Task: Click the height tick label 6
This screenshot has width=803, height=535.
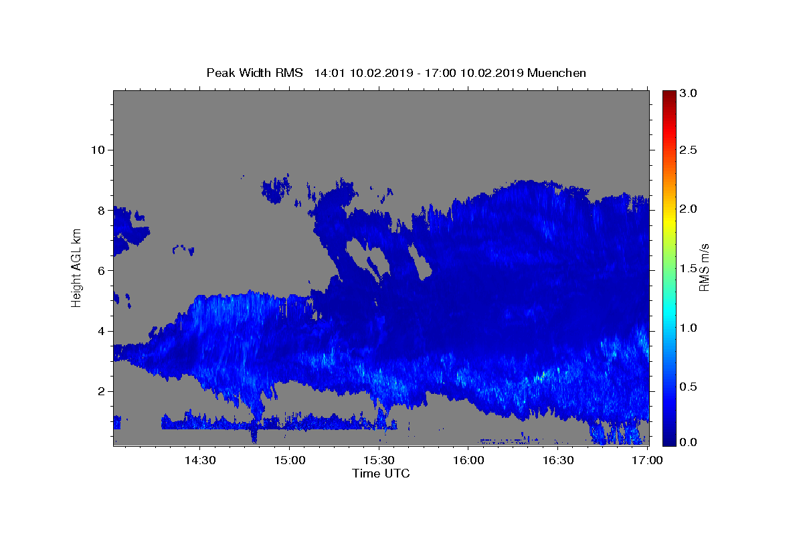Action: 101,270
